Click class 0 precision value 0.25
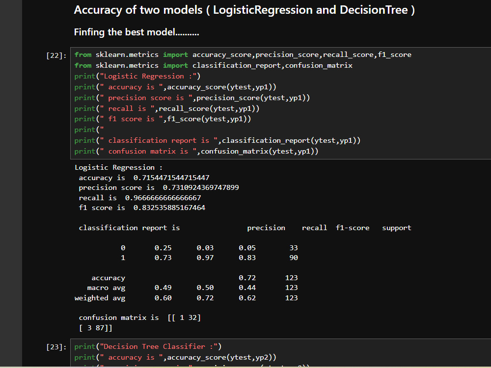The image size is (491, 368). pos(163,248)
